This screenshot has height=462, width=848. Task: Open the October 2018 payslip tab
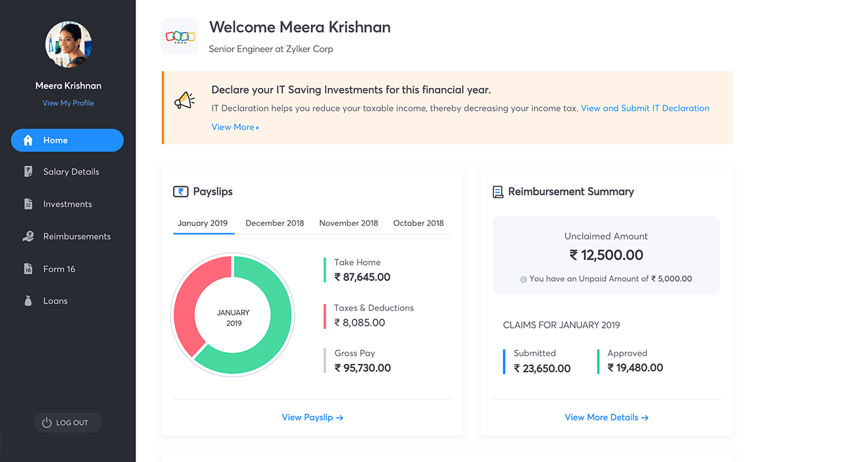(418, 223)
